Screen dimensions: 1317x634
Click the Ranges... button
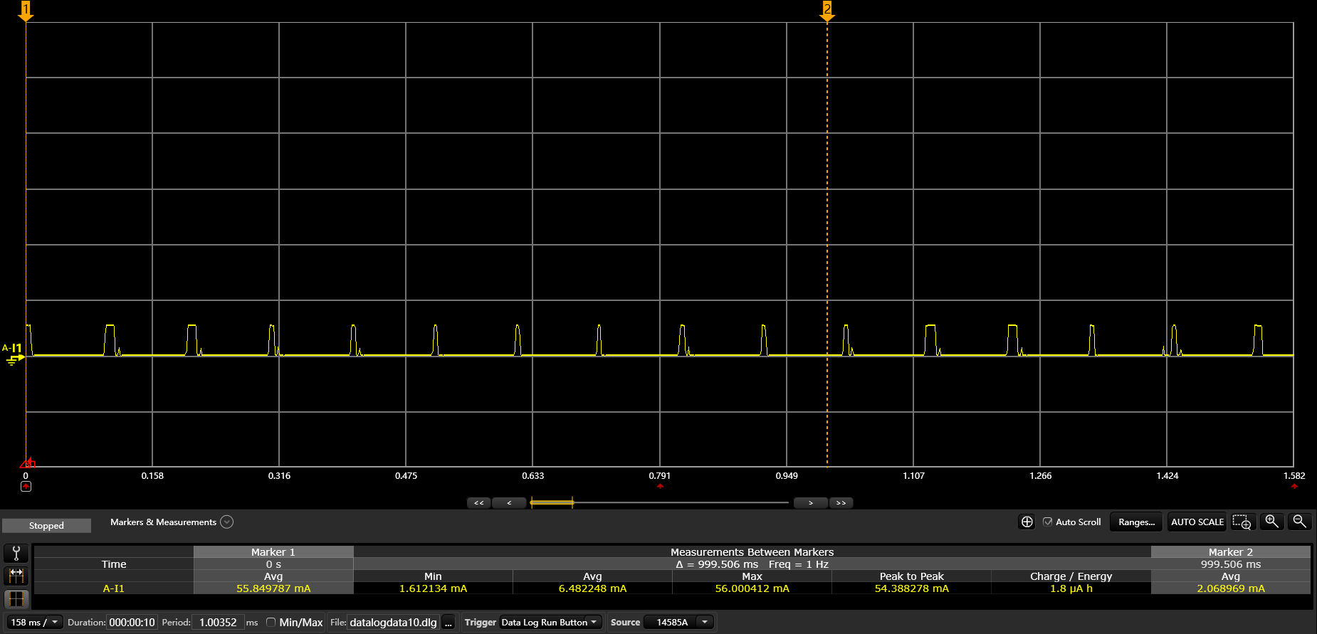pyautogui.click(x=1136, y=522)
